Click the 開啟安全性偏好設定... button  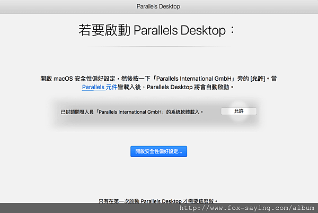[158, 151]
